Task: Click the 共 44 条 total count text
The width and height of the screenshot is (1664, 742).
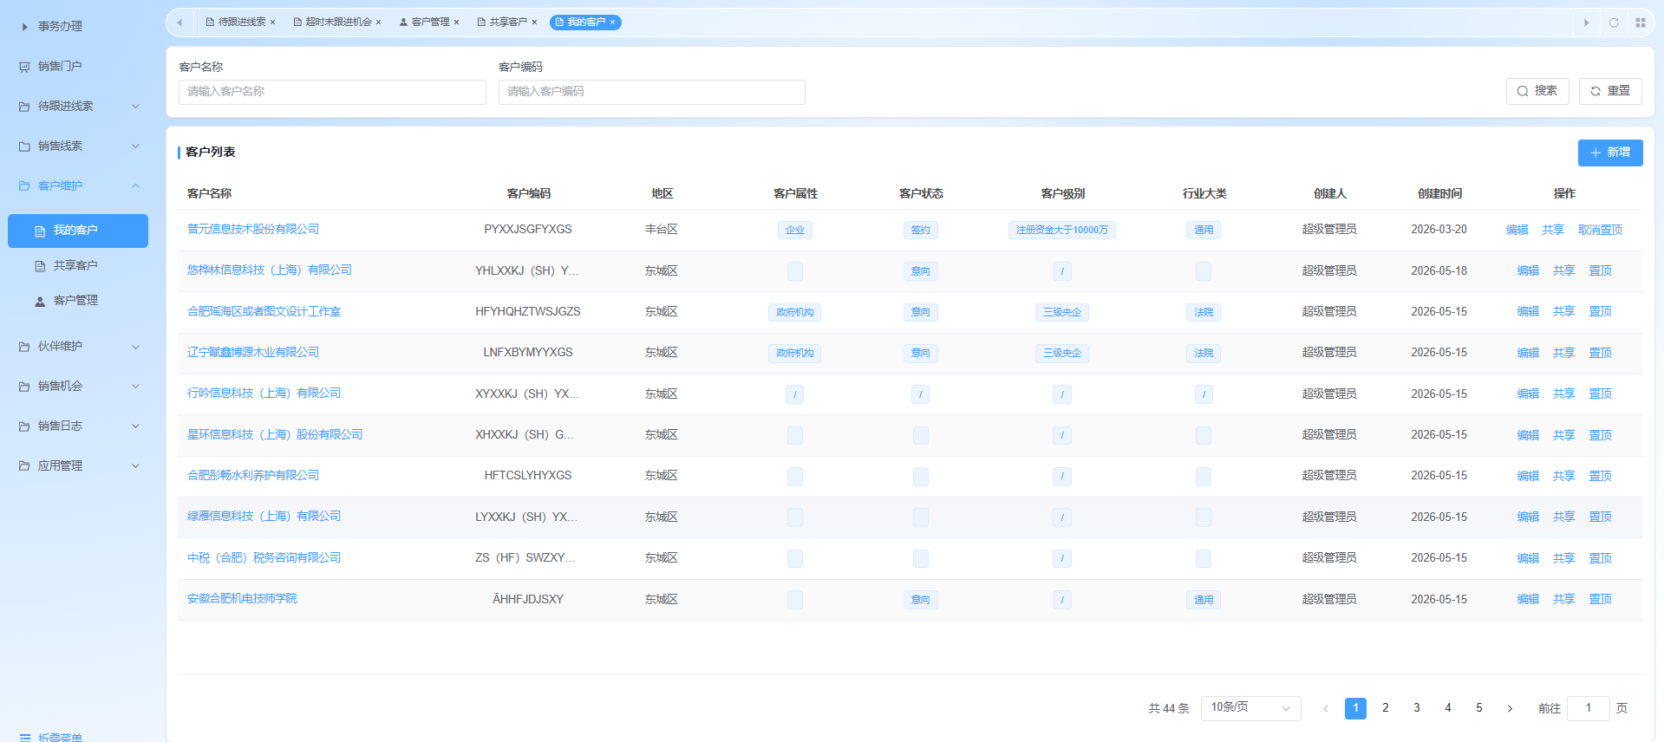Action: point(1169,708)
